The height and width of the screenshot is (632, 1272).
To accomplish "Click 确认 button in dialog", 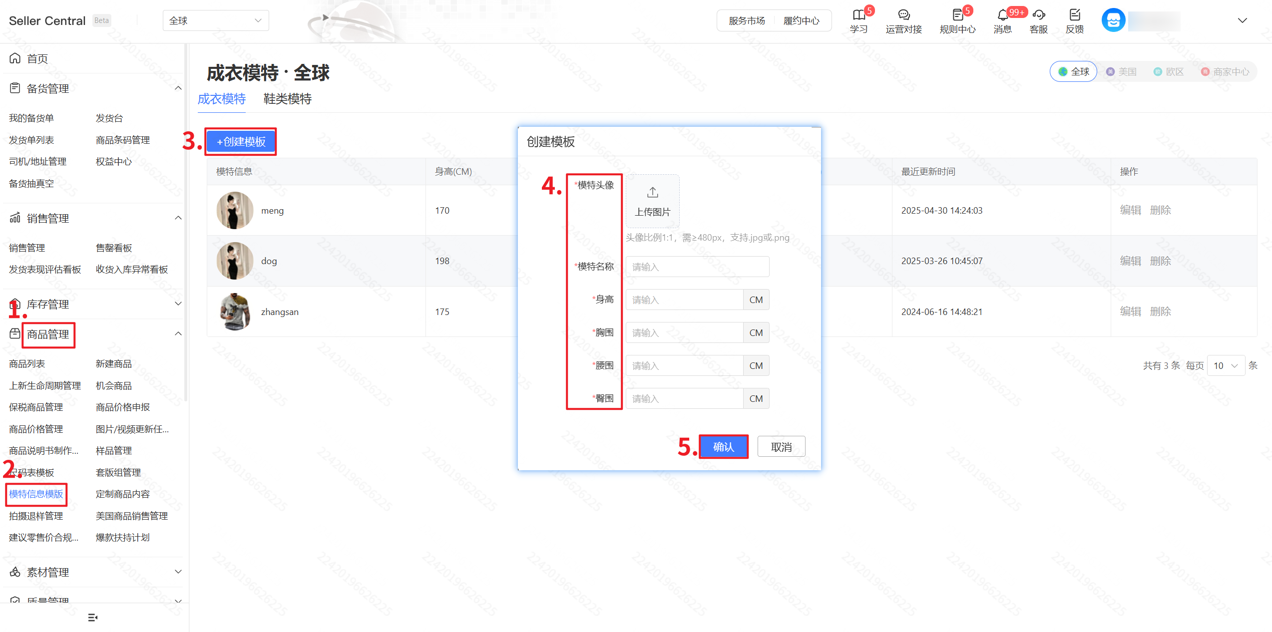I will [723, 447].
